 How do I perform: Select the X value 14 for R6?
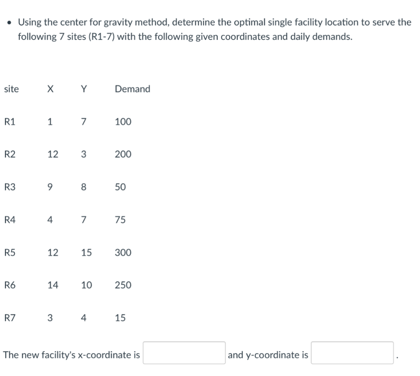tap(53, 285)
